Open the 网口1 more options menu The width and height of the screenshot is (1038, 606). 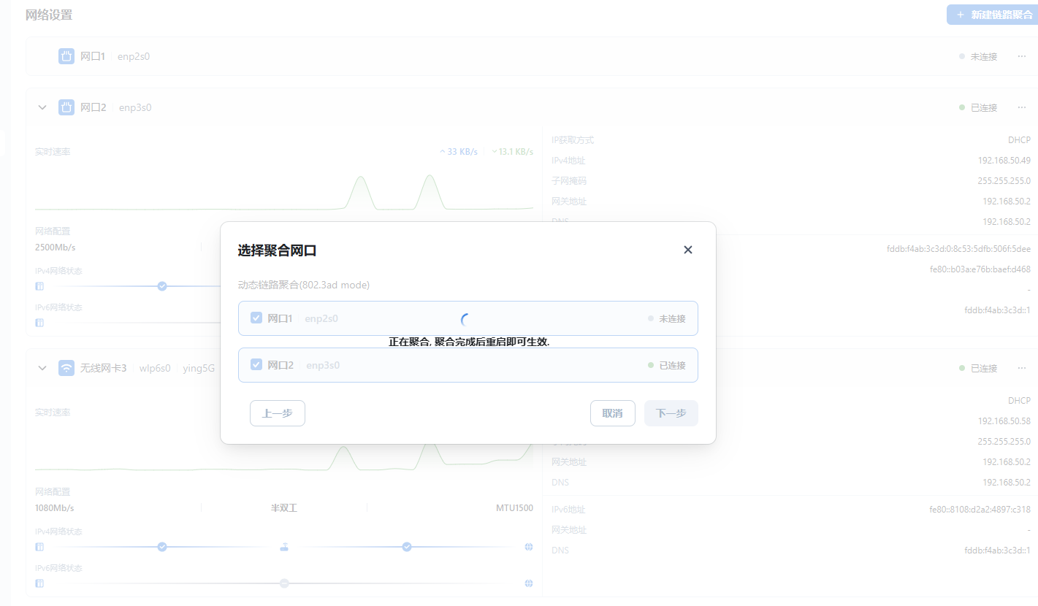pyautogui.click(x=1021, y=56)
